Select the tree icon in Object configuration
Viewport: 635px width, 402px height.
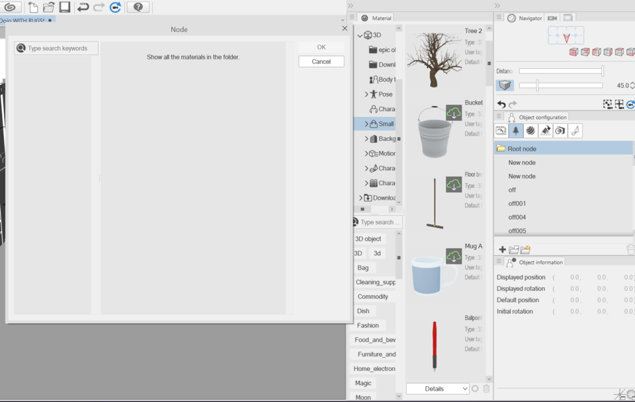point(515,131)
